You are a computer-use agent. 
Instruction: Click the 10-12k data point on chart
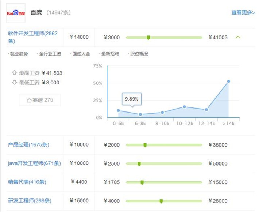tap(185, 107)
